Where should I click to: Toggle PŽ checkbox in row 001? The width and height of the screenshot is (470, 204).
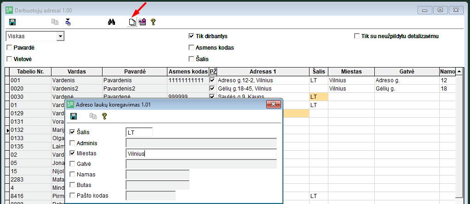(x=212, y=80)
